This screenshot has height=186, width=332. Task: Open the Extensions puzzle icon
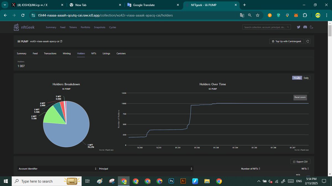click(305, 15)
